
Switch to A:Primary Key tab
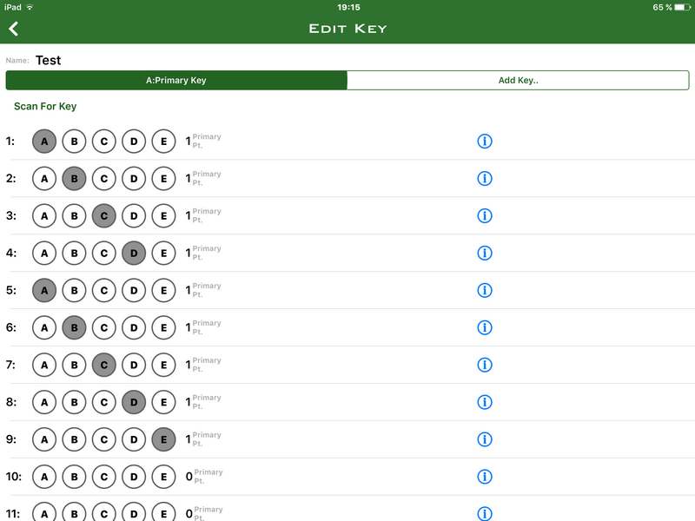click(176, 80)
